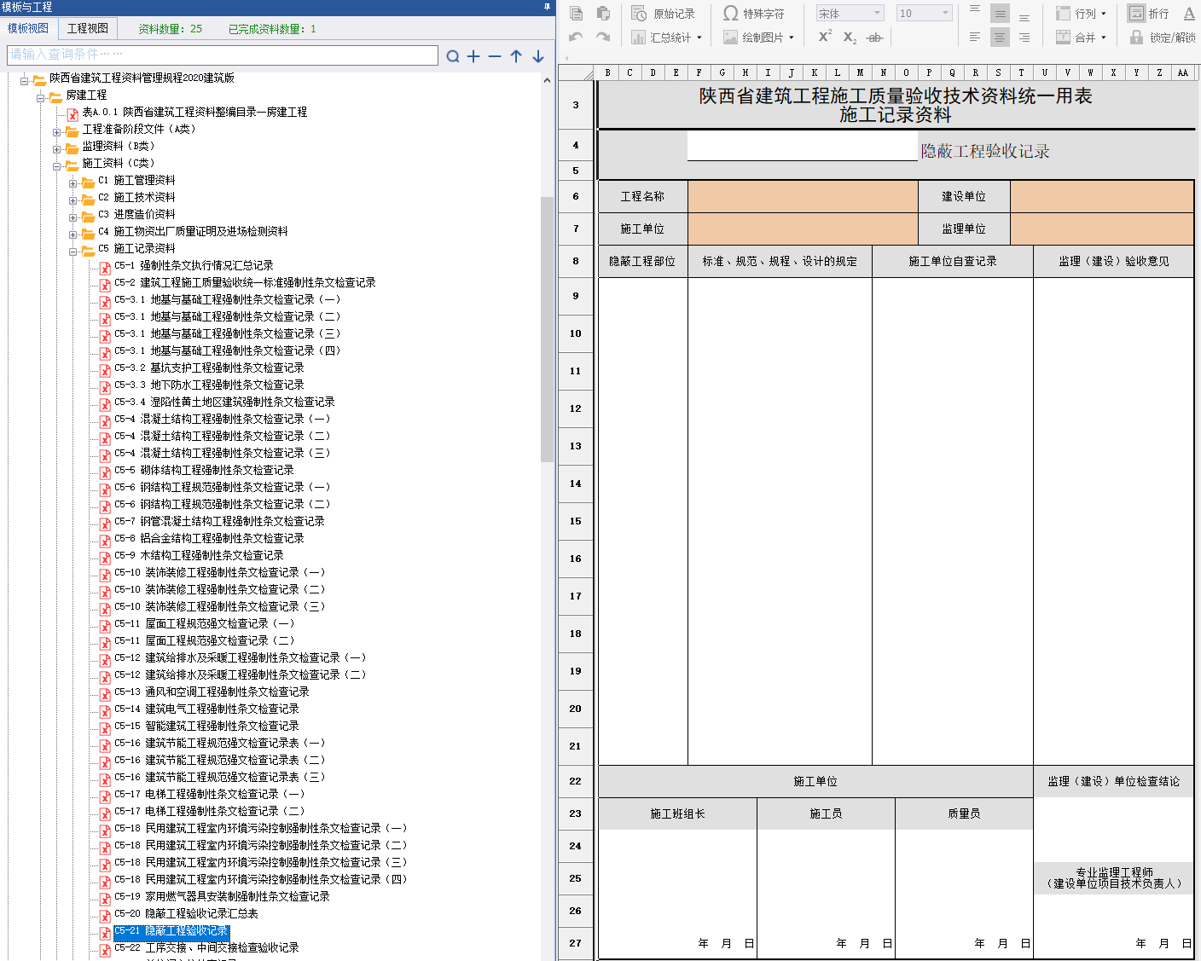Click the move down arrow icon
The height and width of the screenshot is (961, 1201).
coord(538,56)
